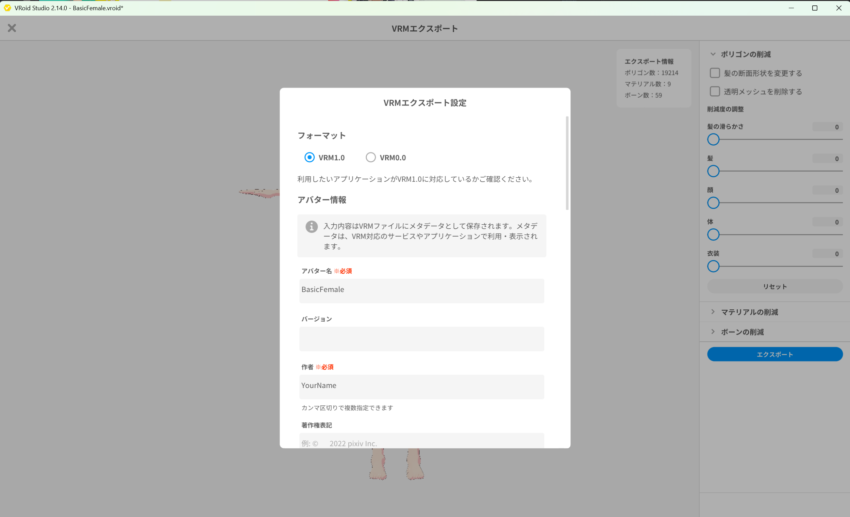Screen dimensions: 850x517
Task: Expand the ボーンの削減 section
Action: 713,332
